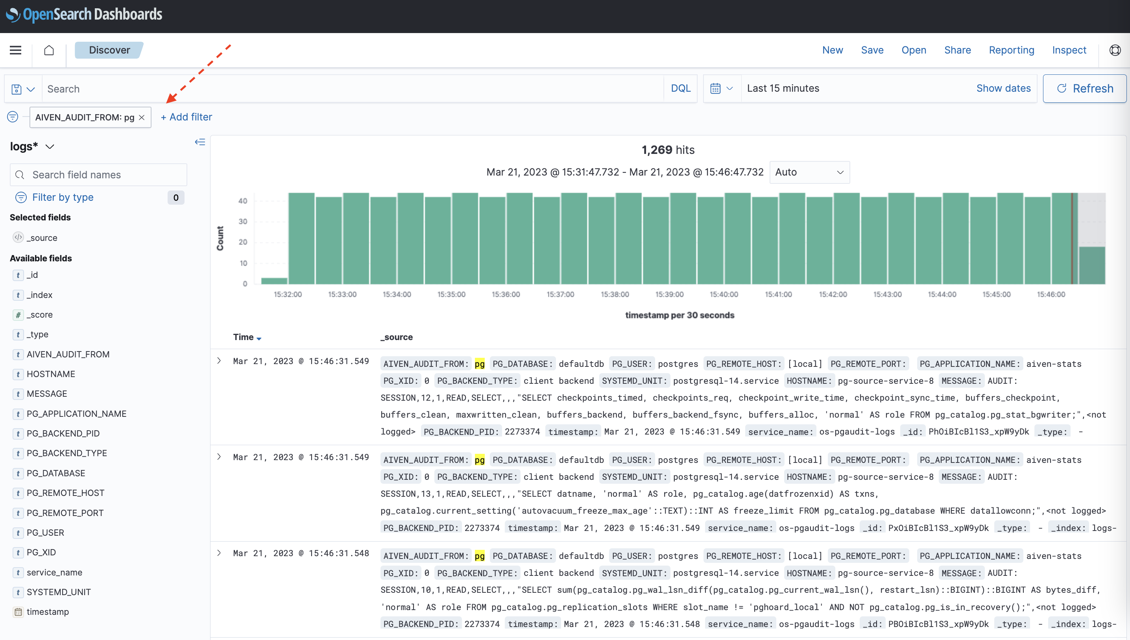1130x640 pixels.
Task: Toggle the DQL query language switch
Action: coord(680,88)
